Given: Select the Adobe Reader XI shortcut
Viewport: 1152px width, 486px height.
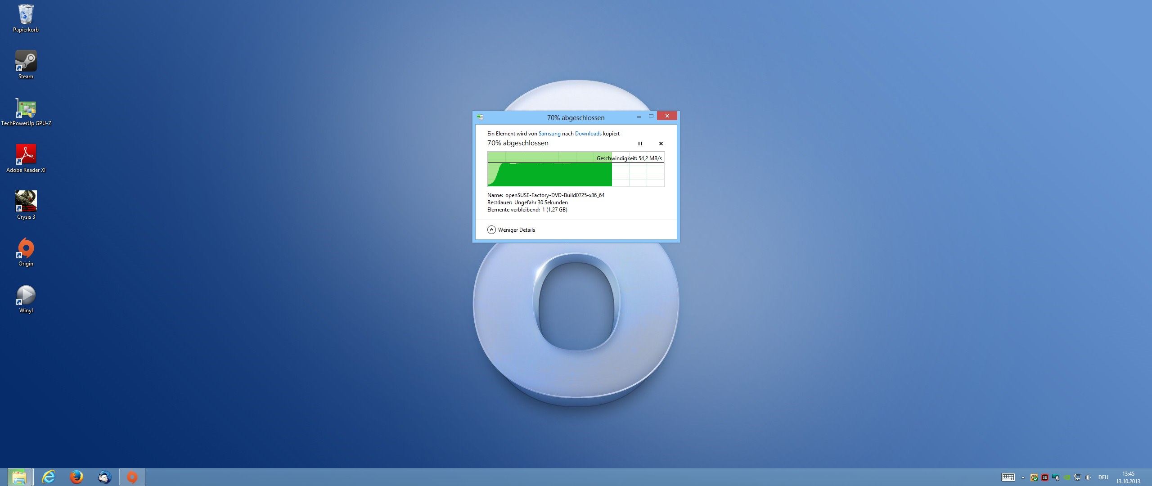Looking at the screenshot, I should point(26,158).
